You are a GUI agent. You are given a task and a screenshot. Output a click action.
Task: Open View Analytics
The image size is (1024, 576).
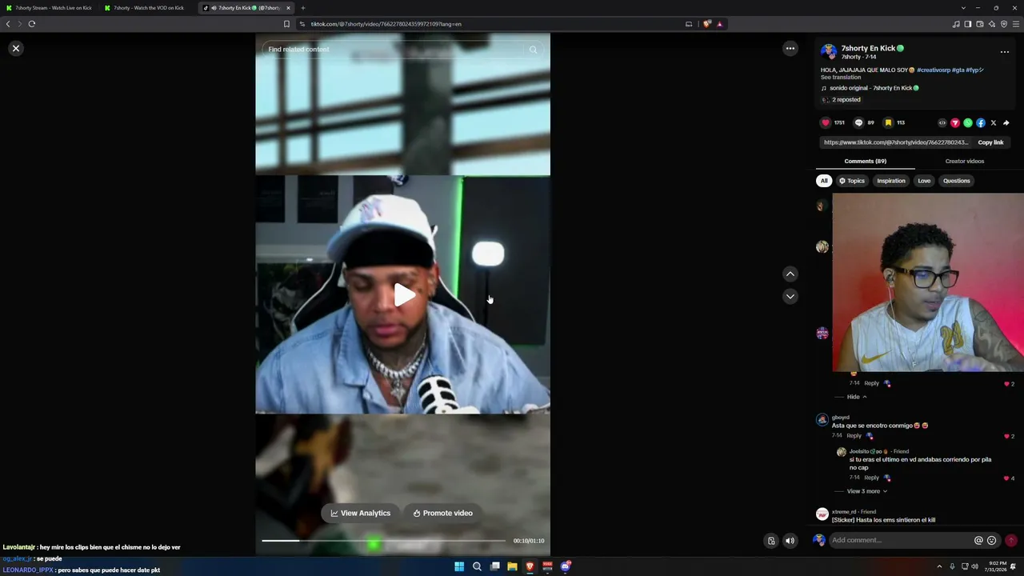(x=361, y=513)
